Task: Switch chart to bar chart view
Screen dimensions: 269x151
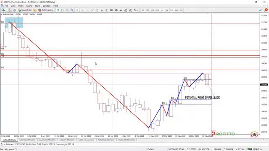Action: click(x=58, y=10)
